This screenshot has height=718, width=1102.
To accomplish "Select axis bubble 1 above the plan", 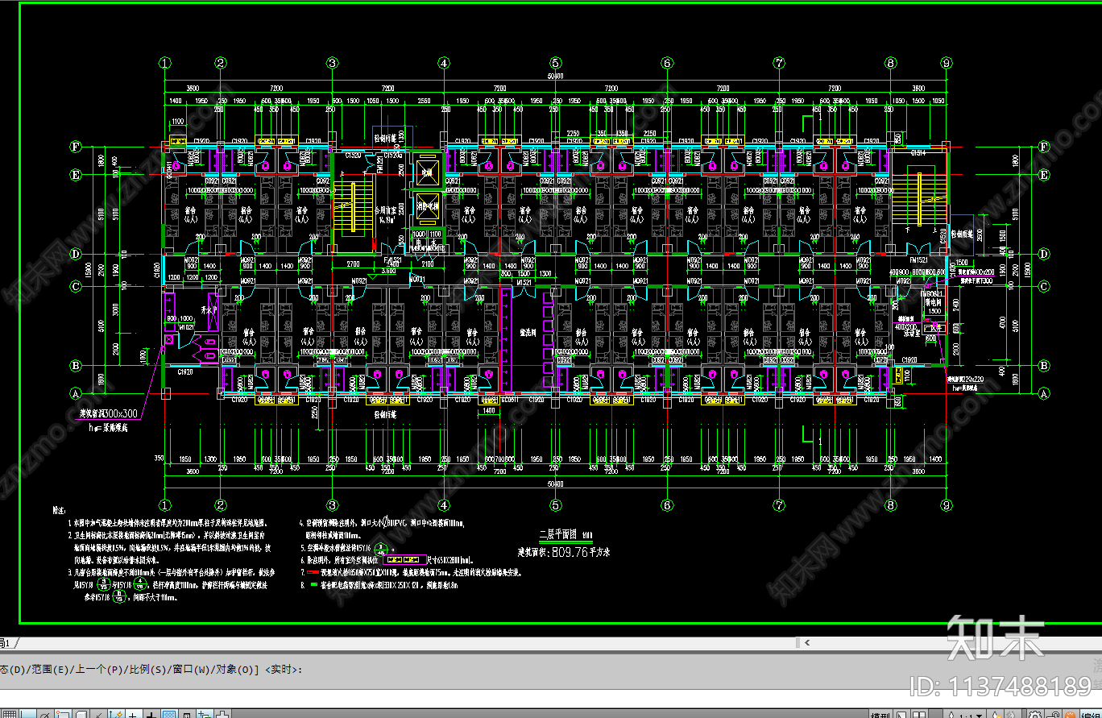I will coord(165,63).
